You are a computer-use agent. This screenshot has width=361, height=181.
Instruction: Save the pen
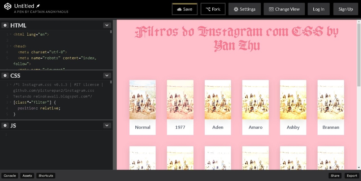184,9
